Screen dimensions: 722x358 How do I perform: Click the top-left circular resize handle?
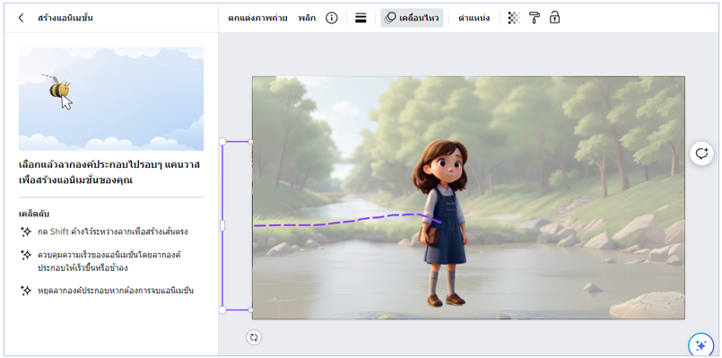tap(222, 142)
